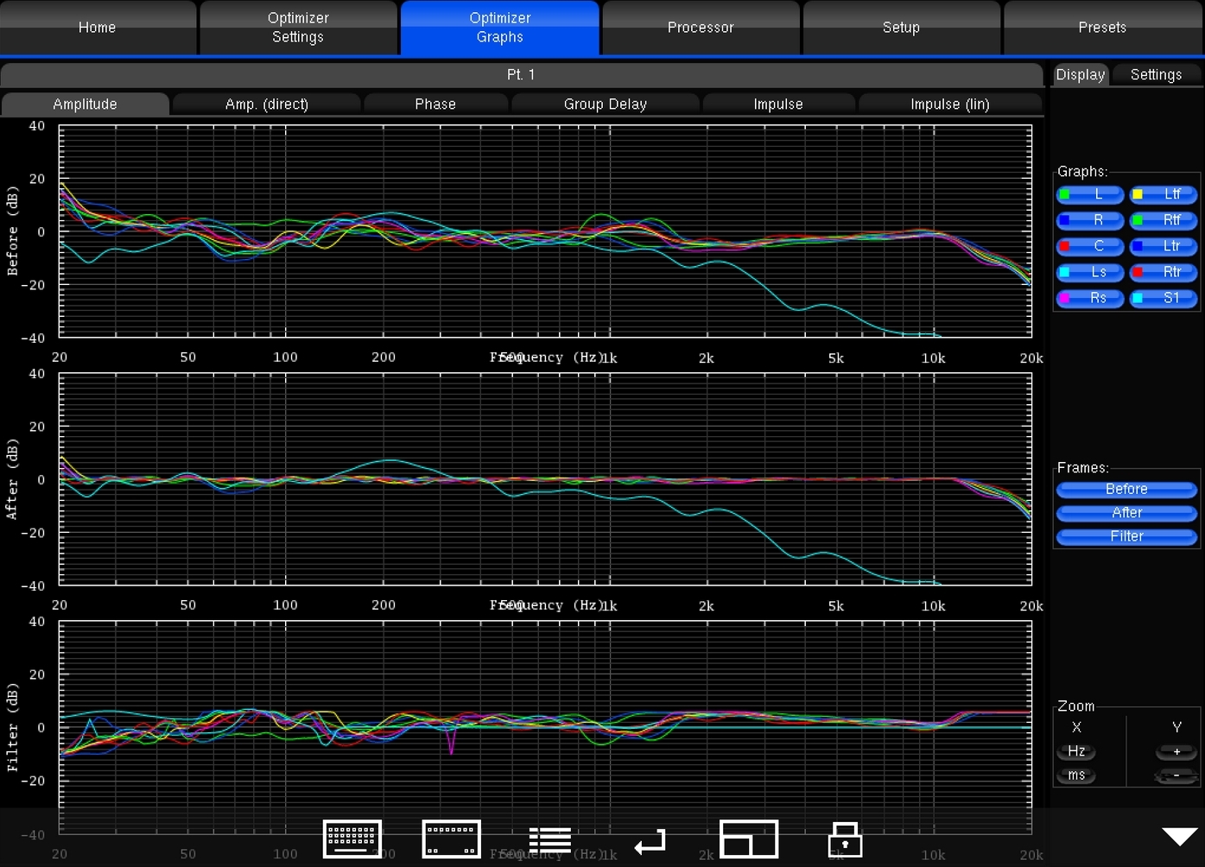This screenshot has width=1205, height=867.
Task: Select the Optimizer Graphs tab
Action: click(499, 28)
